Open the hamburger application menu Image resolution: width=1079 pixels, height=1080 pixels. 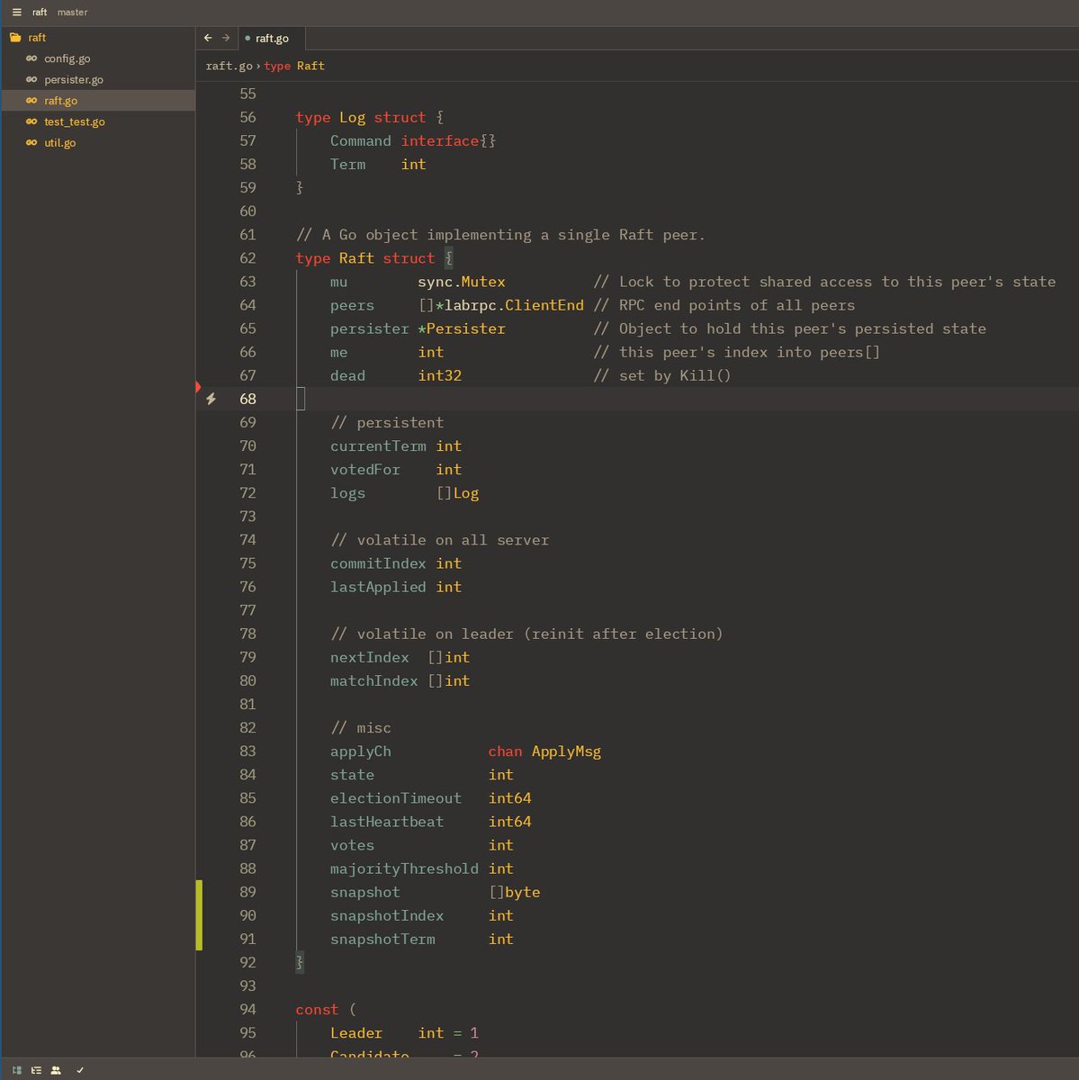point(16,13)
